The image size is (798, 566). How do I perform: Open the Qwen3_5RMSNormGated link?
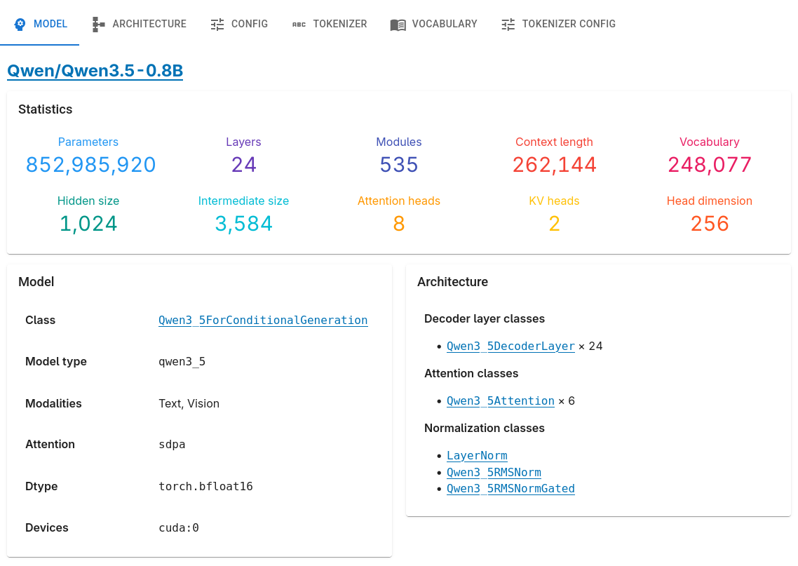tap(510, 489)
